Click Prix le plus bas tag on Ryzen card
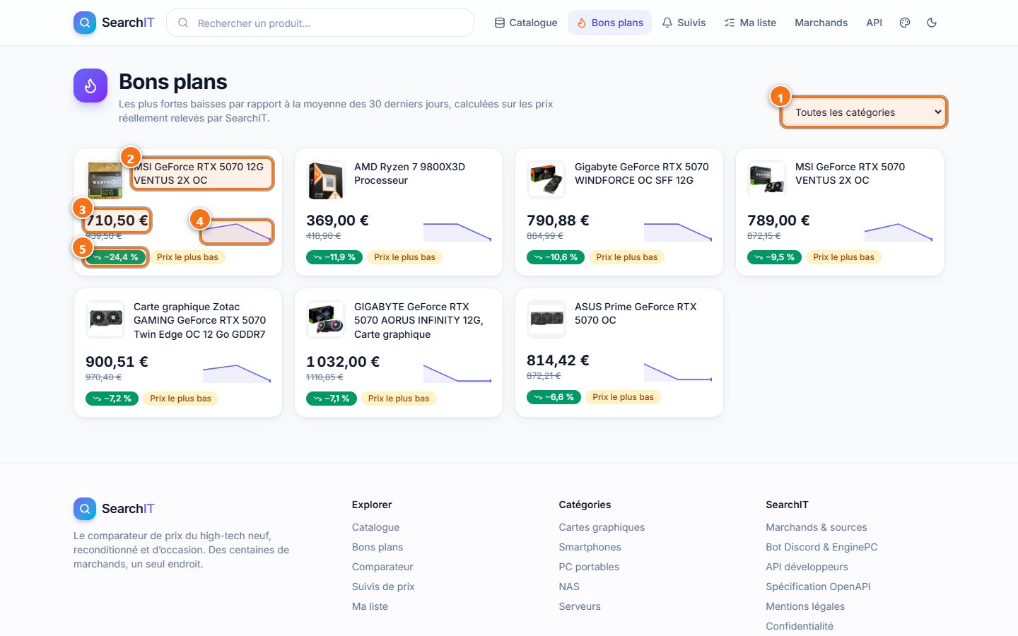The width and height of the screenshot is (1018, 636). click(x=404, y=257)
